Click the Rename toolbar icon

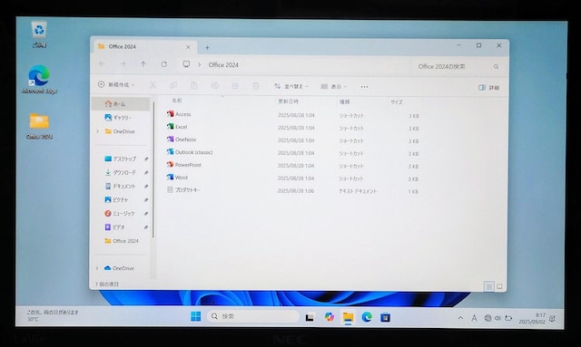pos(214,86)
